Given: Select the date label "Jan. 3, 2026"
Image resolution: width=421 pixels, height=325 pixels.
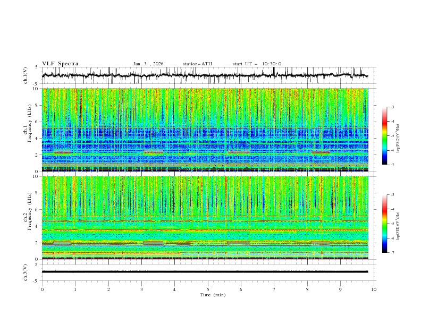Looking at the screenshot, I should click(x=148, y=64).
